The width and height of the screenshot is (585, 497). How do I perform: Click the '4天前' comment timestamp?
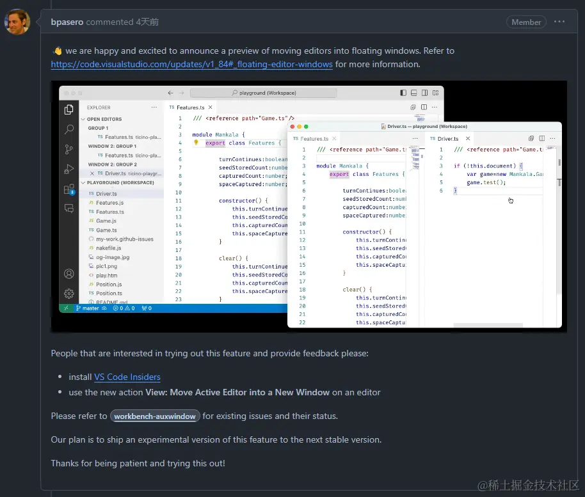pyautogui.click(x=147, y=22)
